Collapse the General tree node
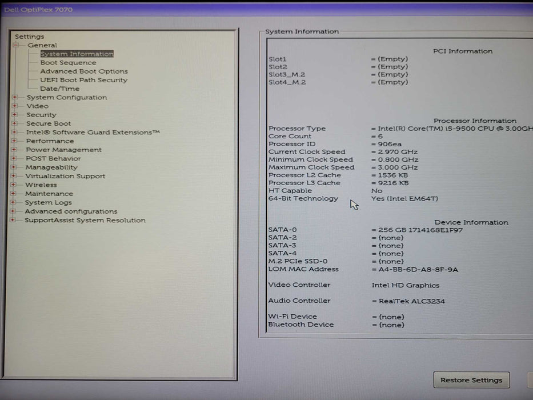This screenshot has height=400, width=533. tap(16, 45)
